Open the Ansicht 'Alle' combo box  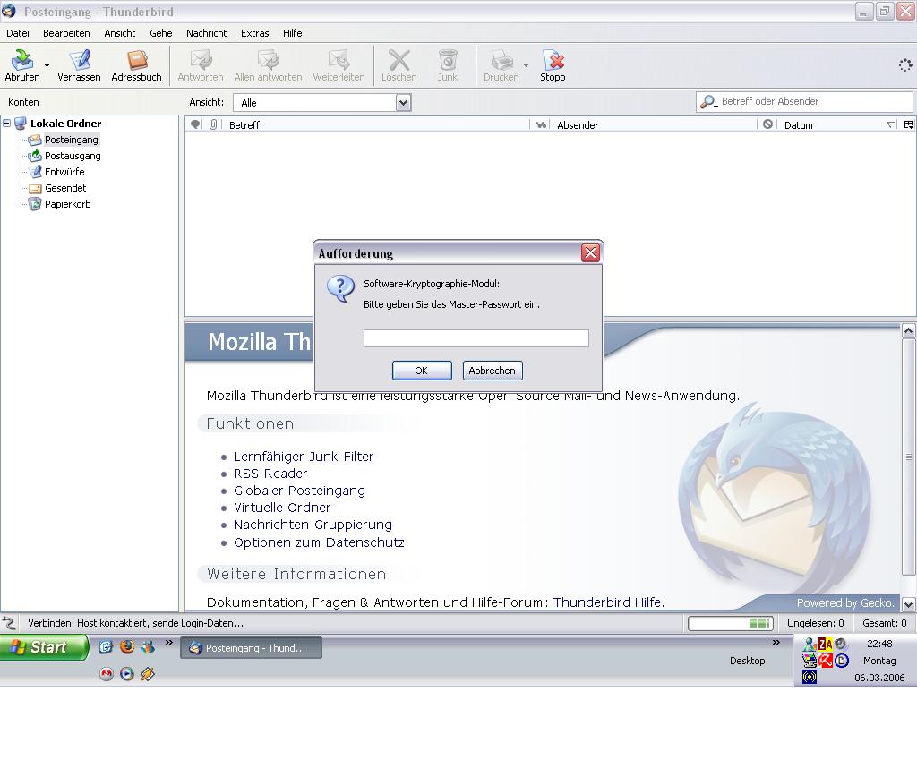pos(322,103)
